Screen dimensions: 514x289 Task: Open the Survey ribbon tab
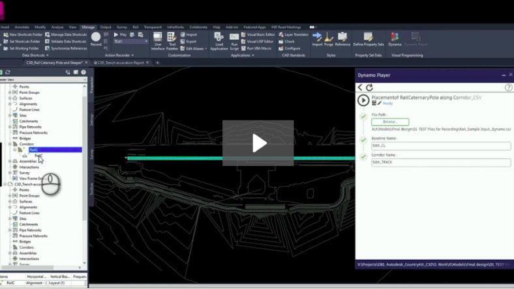point(122,27)
